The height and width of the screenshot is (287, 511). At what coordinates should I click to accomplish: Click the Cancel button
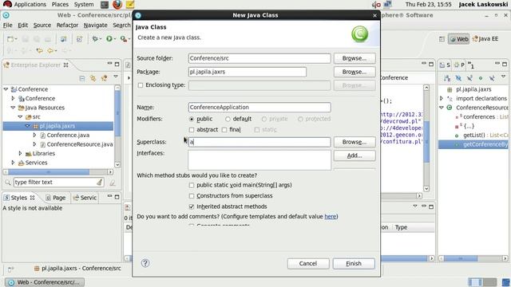pyautogui.click(x=308, y=264)
